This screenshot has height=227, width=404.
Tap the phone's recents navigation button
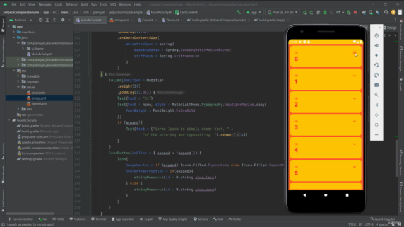coord(347,195)
